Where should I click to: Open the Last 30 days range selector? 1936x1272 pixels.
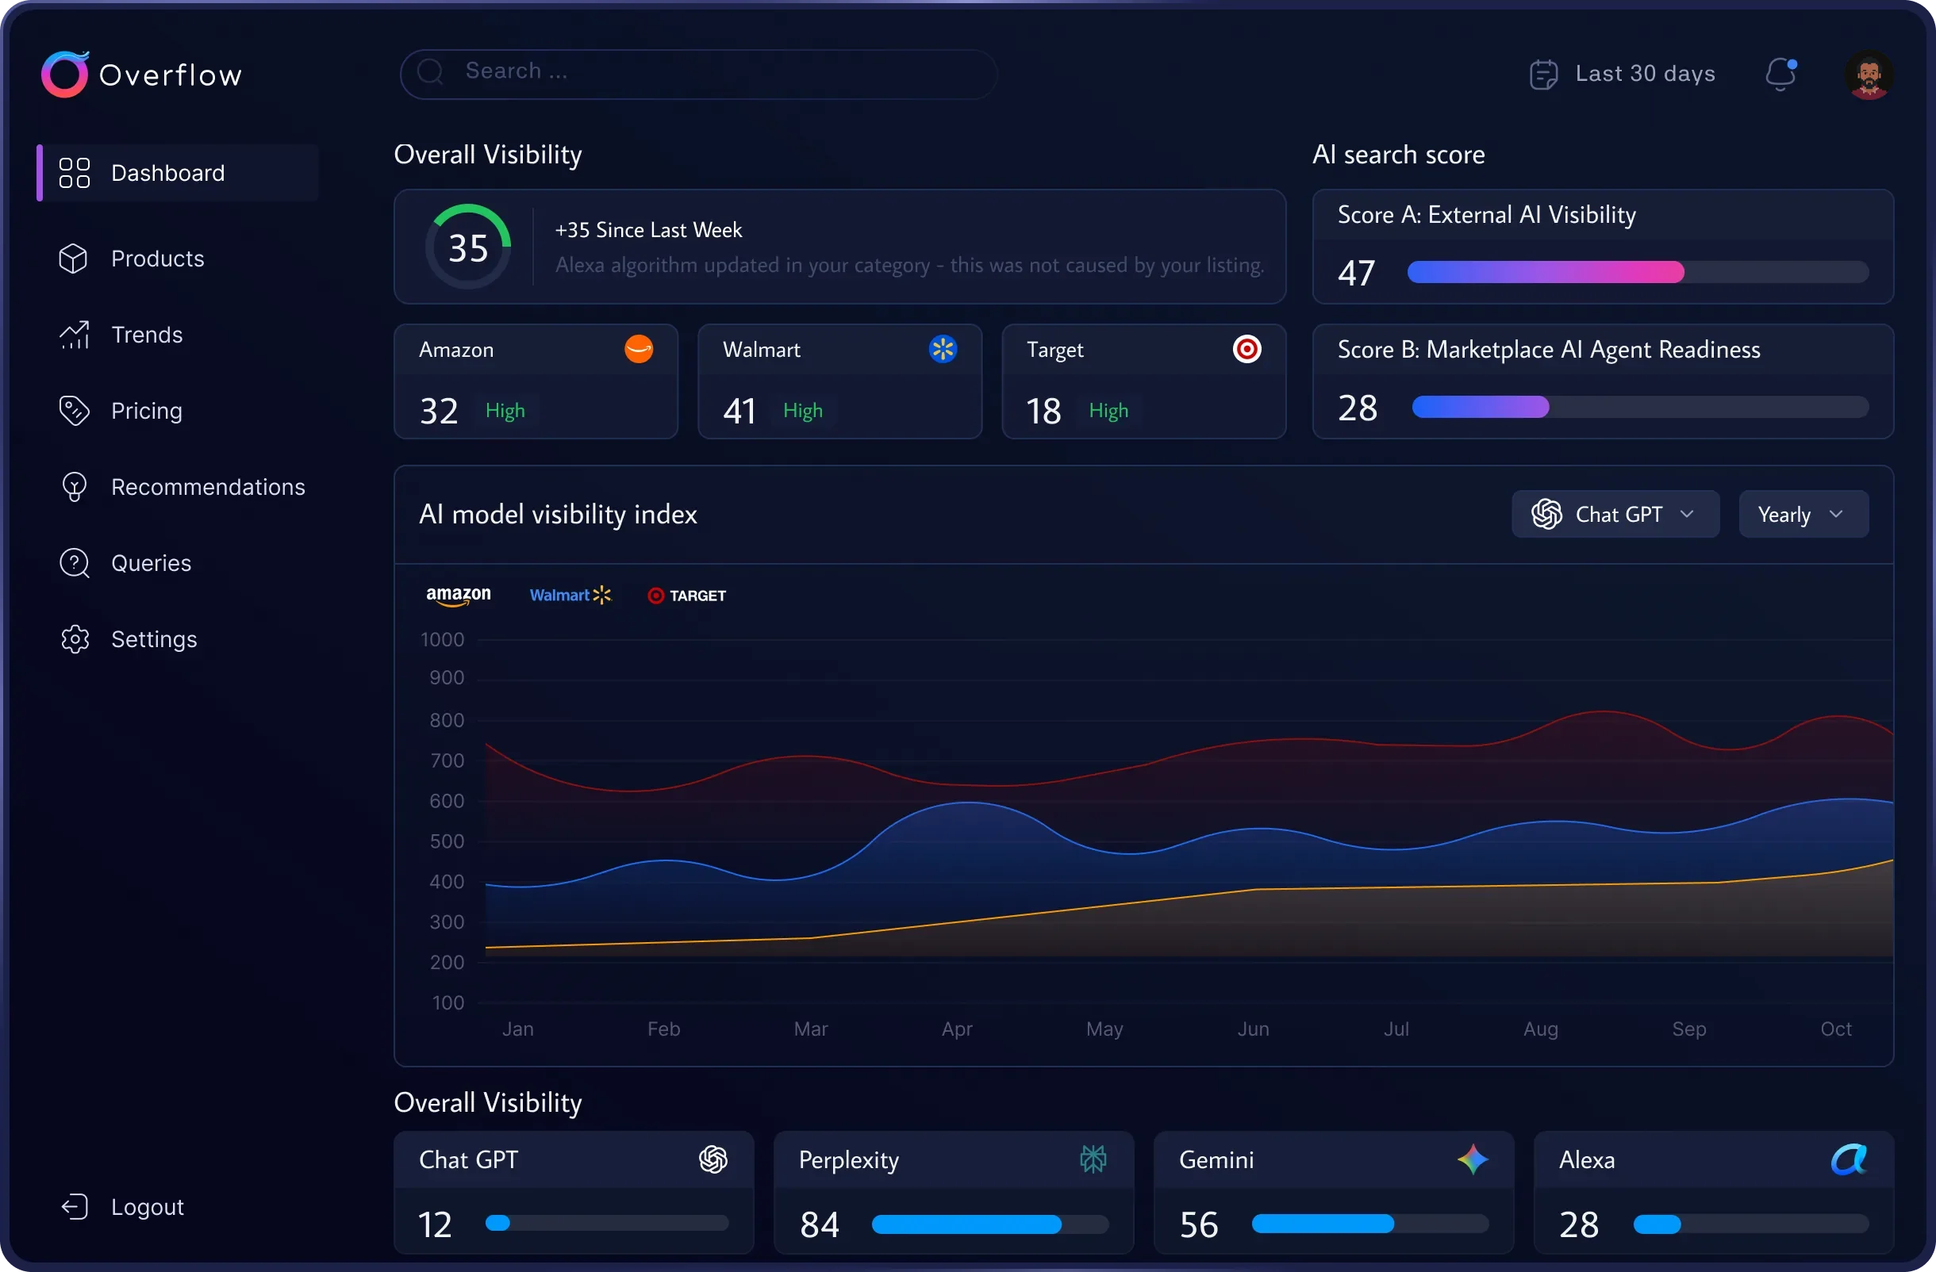coord(1622,74)
